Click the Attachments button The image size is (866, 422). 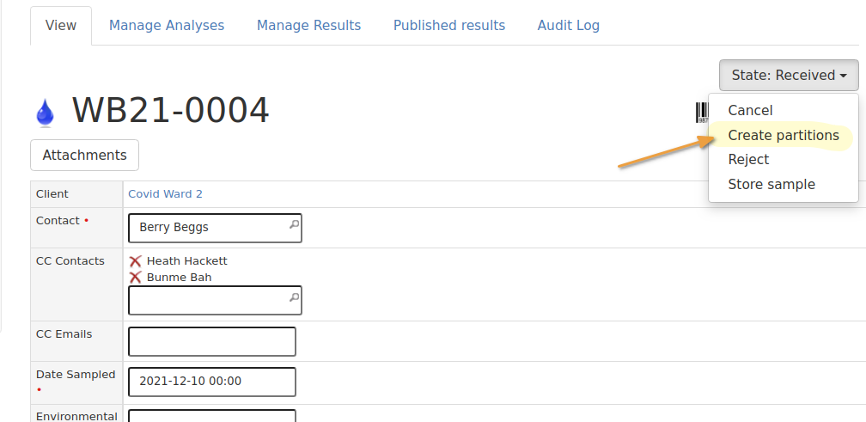point(84,156)
